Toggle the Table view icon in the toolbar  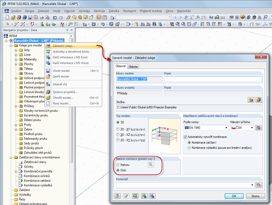pyautogui.click(x=105, y=17)
